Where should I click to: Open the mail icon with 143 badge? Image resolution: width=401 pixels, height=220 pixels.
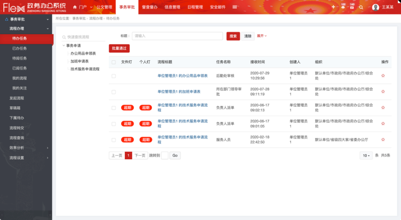coord(352,7)
